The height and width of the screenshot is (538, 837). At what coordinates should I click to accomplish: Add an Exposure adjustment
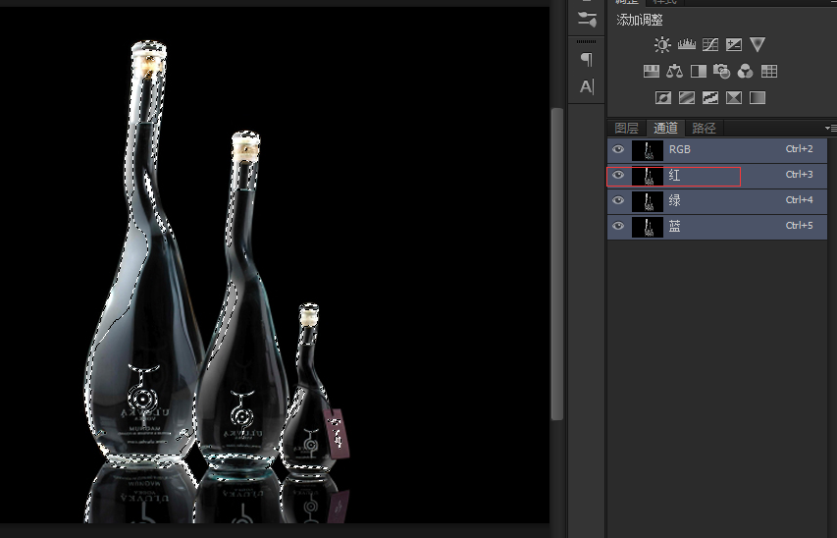(734, 44)
